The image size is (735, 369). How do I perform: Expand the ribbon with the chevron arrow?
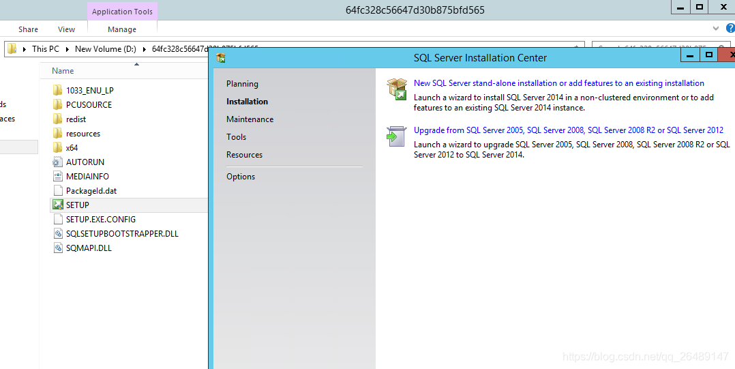click(x=716, y=29)
